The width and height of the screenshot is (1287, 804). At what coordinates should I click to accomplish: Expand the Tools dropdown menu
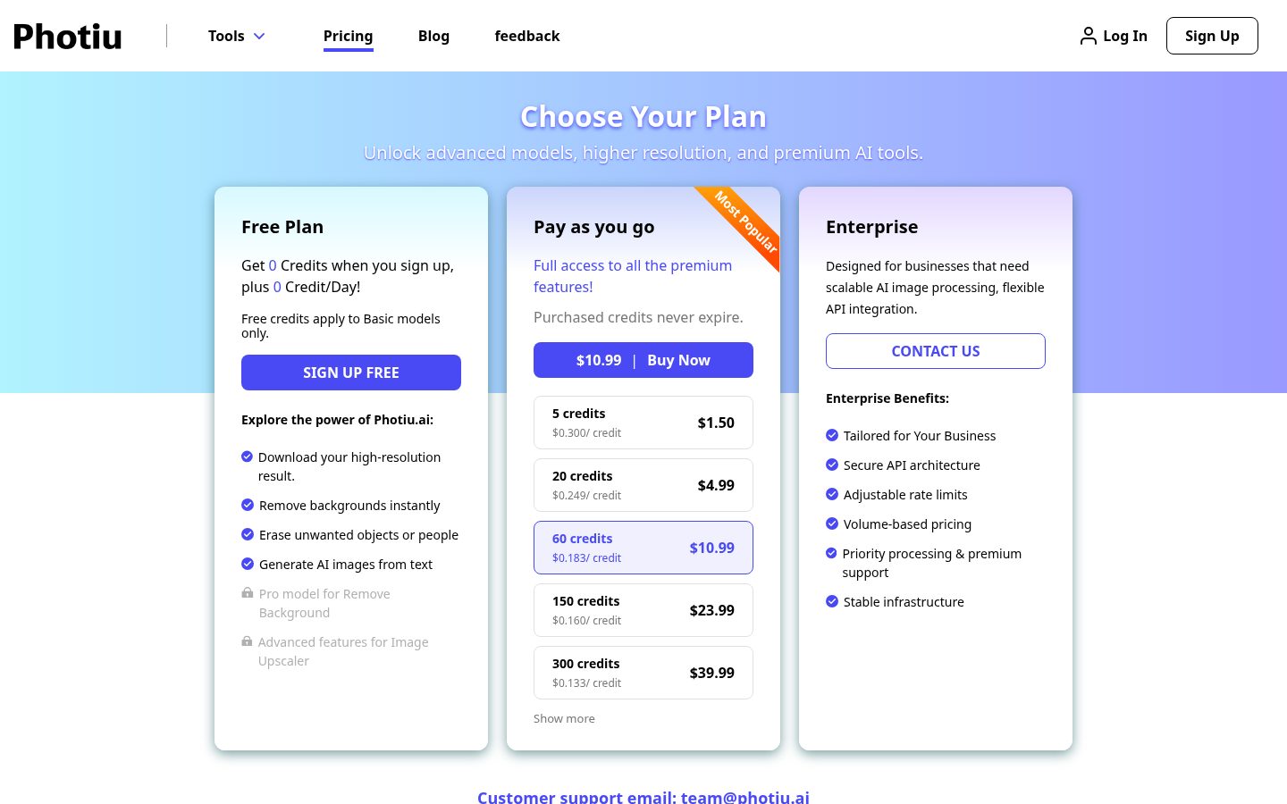tap(237, 36)
